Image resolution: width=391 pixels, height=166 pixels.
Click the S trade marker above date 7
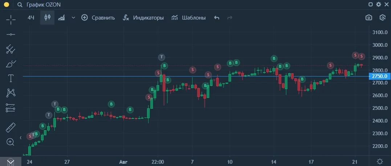[x=192, y=70]
